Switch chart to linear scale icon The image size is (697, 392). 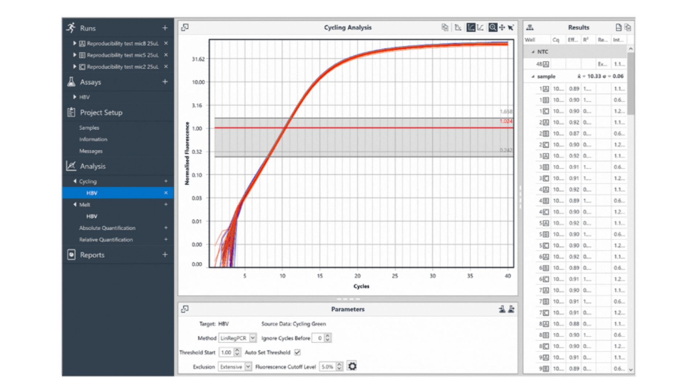click(480, 27)
